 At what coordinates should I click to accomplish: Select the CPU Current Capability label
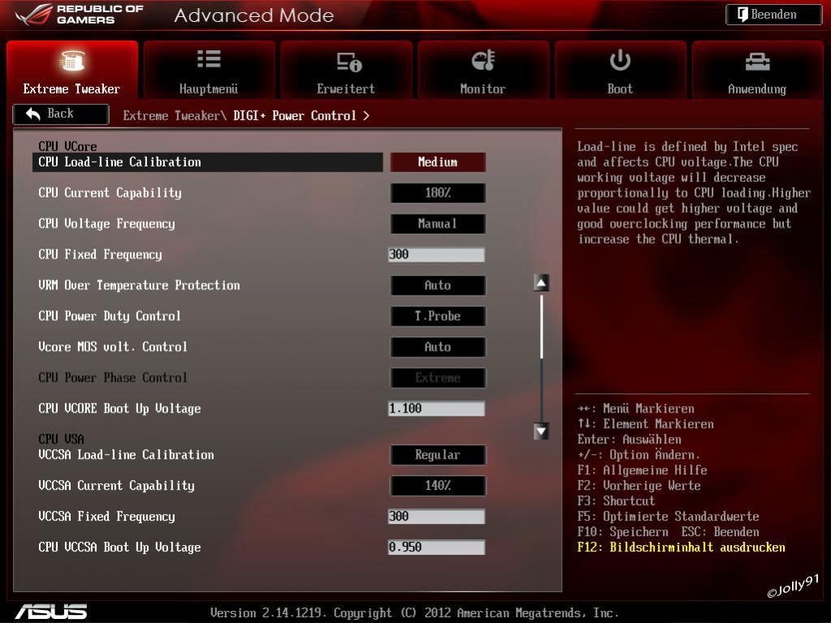coord(110,193)
